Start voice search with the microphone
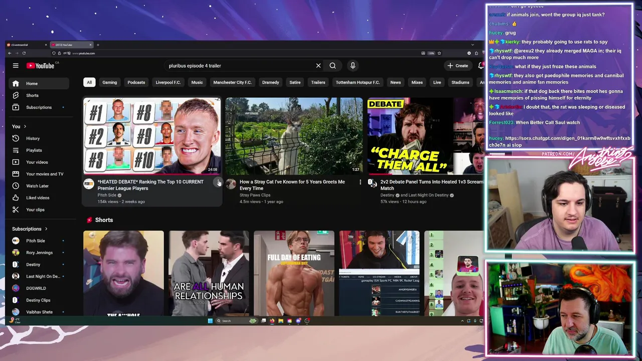 (353, 66)
